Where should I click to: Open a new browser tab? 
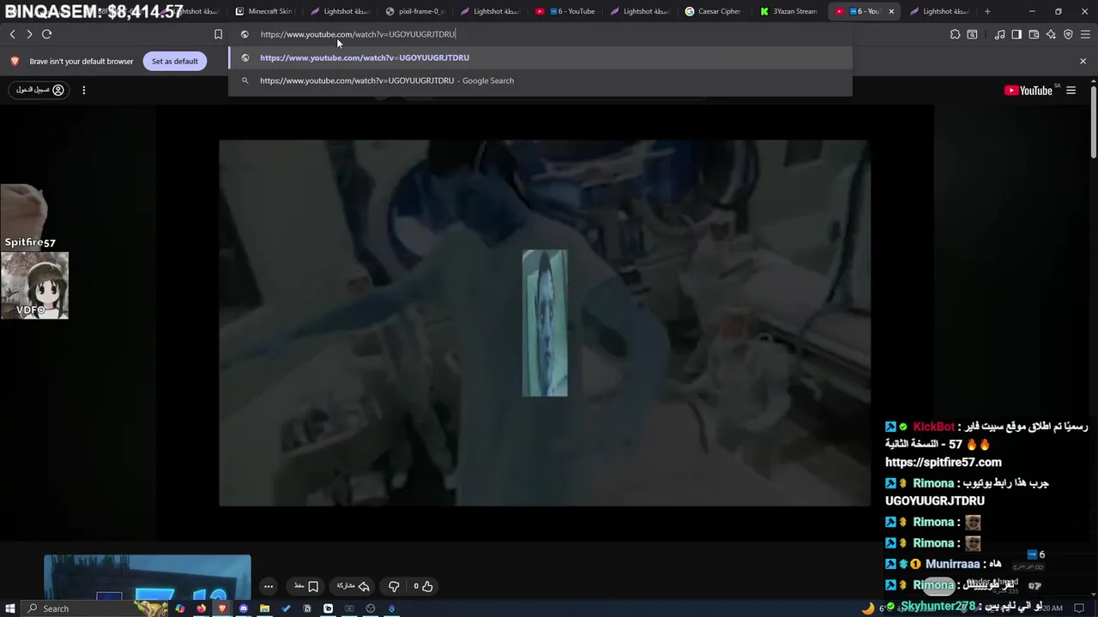tap(987, 11)
